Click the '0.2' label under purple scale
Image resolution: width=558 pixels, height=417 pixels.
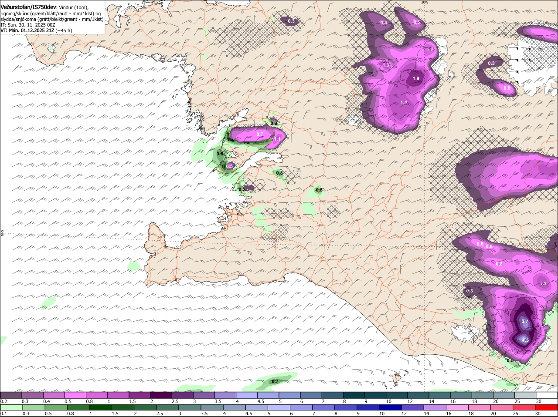[x=3, y=401]
